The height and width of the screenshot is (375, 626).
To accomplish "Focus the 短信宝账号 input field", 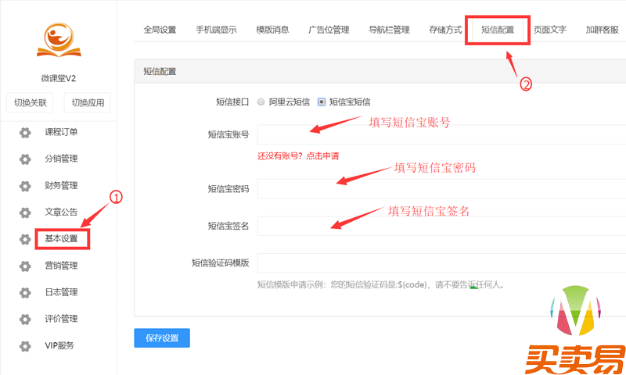I will [x=438, y=134].
